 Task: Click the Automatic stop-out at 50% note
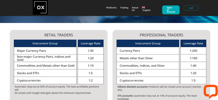click(57, 90)
